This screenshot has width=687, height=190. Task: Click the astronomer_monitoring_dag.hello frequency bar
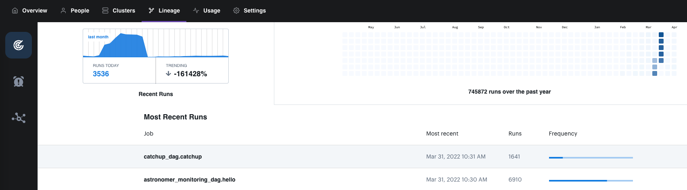coord(591,181)
